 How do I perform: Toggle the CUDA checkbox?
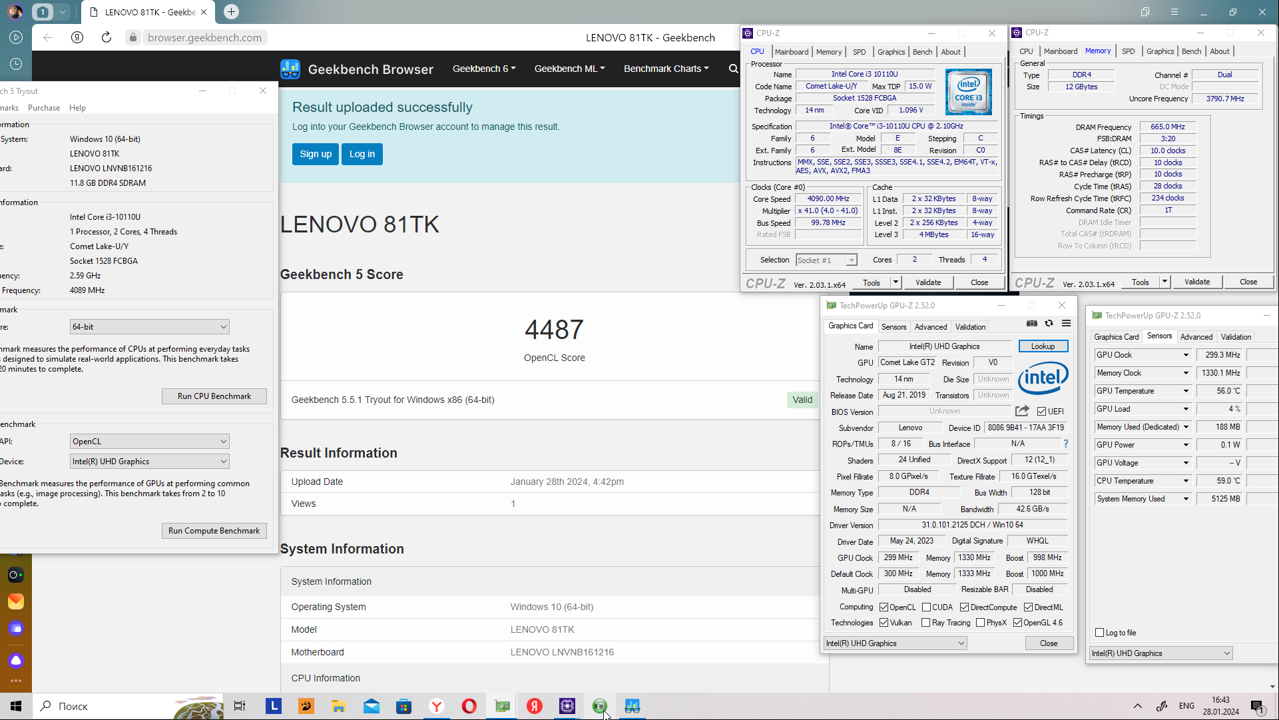926,607
